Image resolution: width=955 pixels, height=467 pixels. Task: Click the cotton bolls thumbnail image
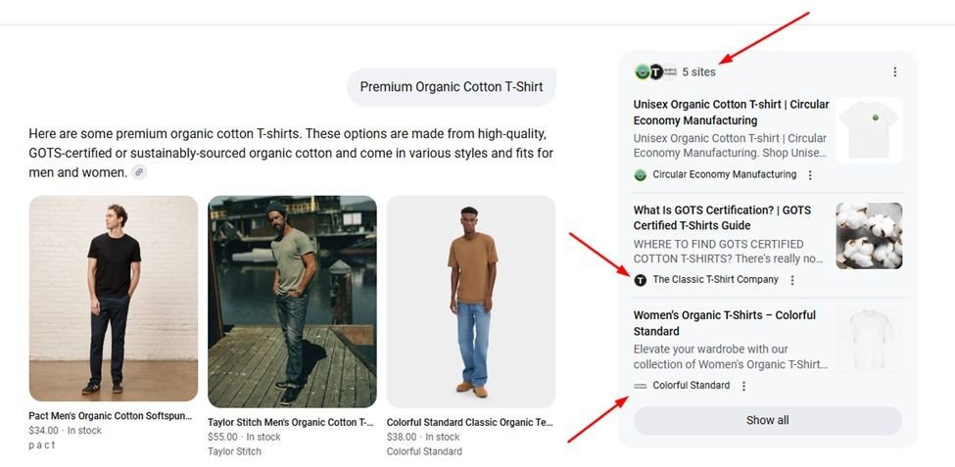pyautogui.click(x=869, y=236)
